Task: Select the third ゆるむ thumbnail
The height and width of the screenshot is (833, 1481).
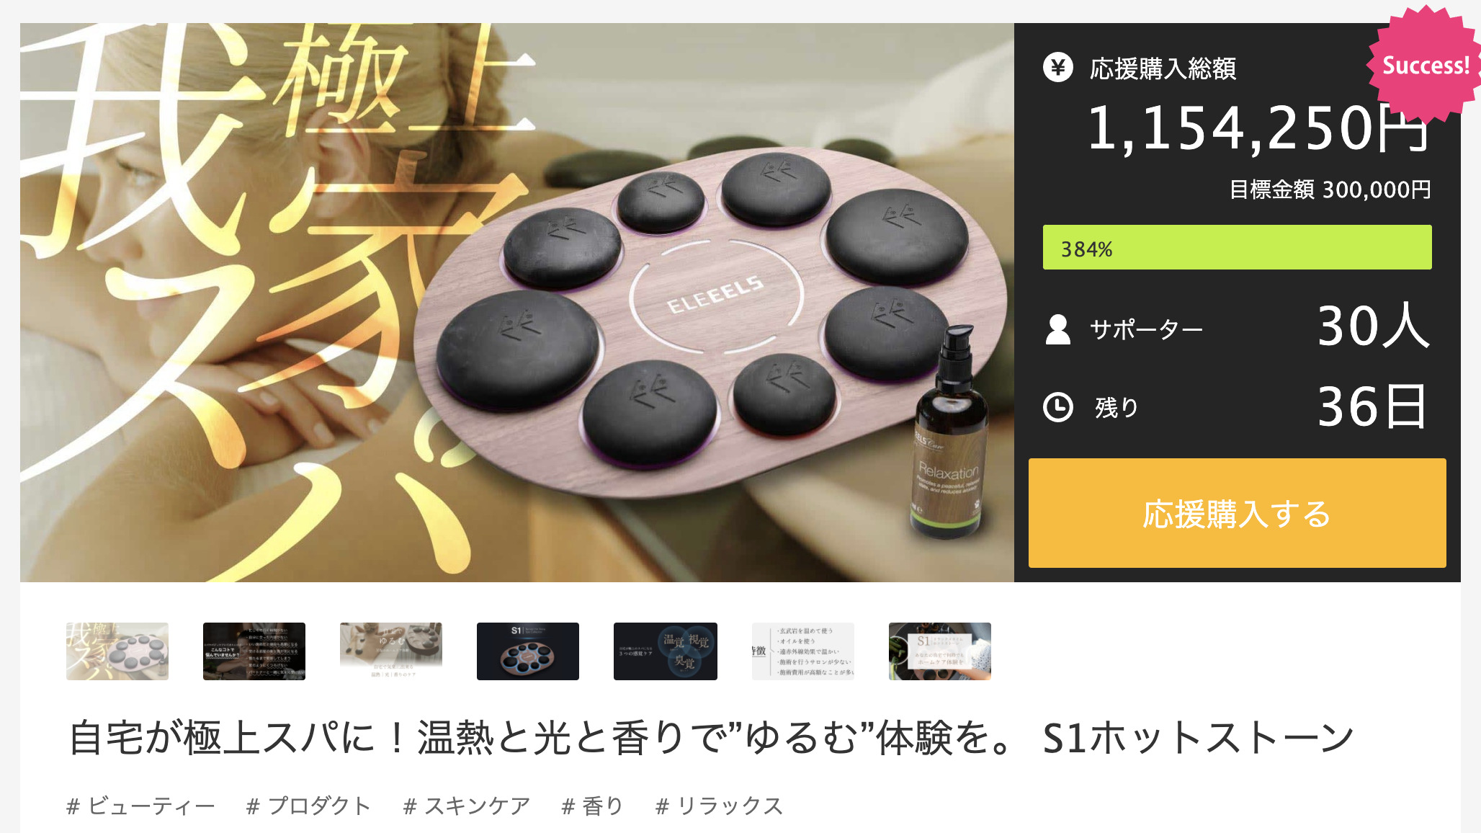Action: [391, 651]
